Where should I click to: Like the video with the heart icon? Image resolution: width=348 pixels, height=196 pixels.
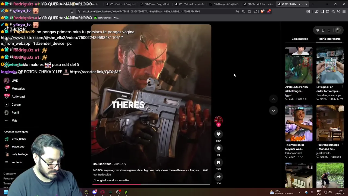219,134
